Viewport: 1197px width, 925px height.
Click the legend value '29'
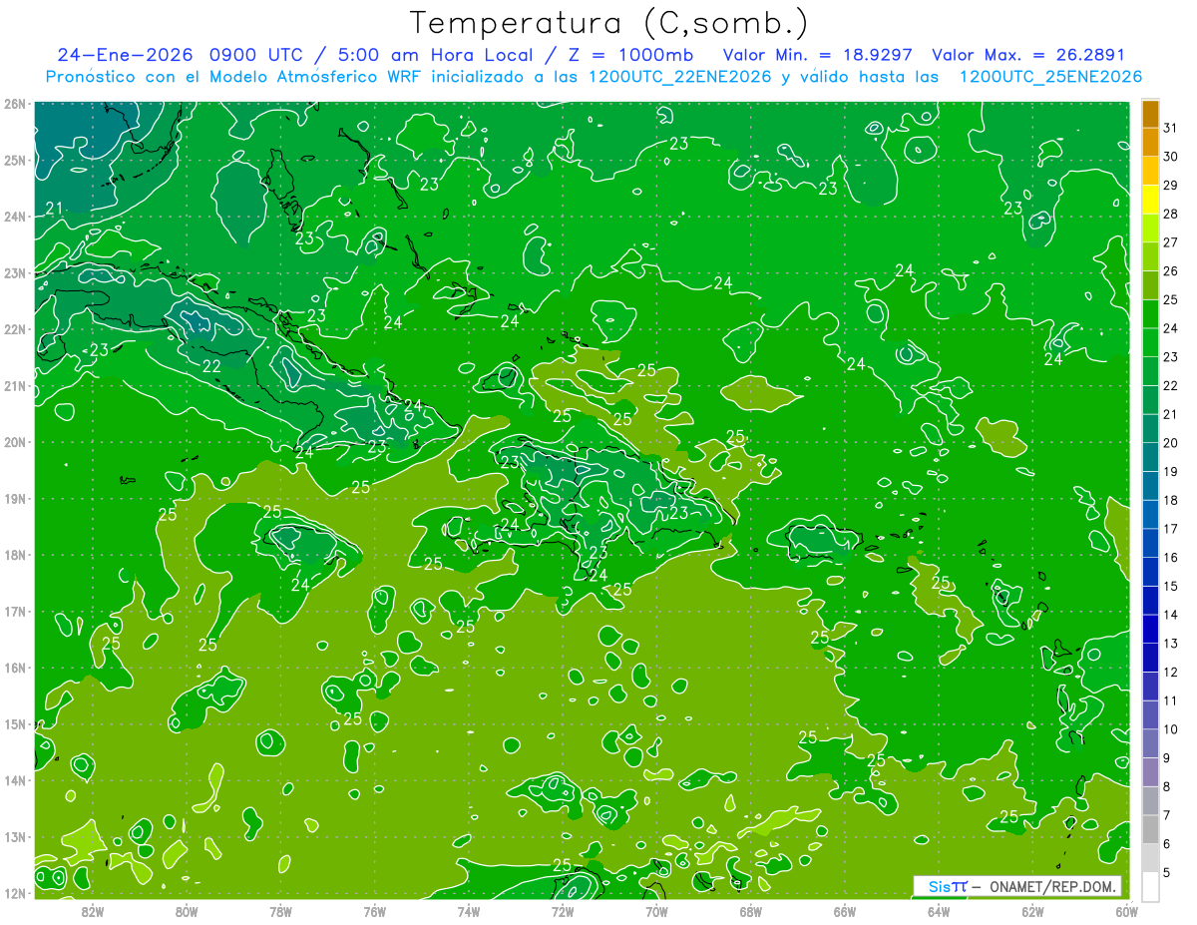1170,186
